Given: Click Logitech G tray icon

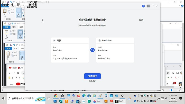Looking at the screenshot, I should (148, 96).
